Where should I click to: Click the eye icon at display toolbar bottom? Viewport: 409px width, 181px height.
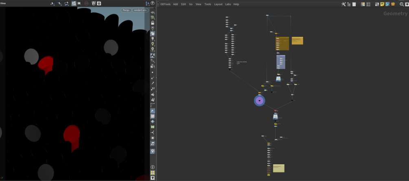153,178
